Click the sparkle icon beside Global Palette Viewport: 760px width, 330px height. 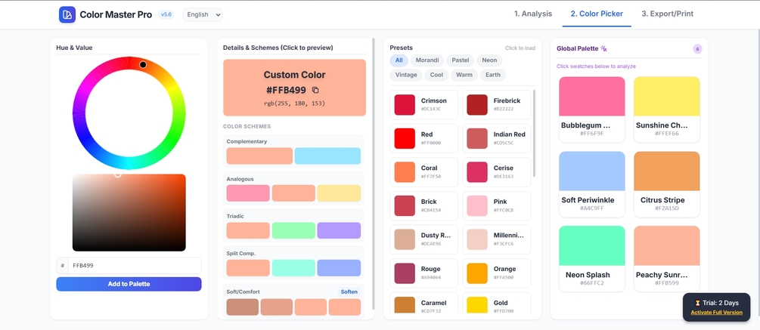604,48
